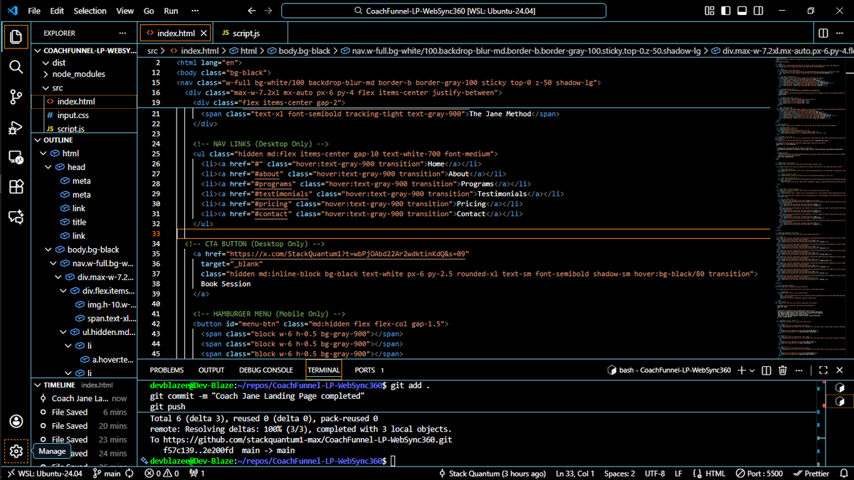Viewport: 854px width, 480px height.
Task: Click LF end of line selector
Action: (678, 474)
